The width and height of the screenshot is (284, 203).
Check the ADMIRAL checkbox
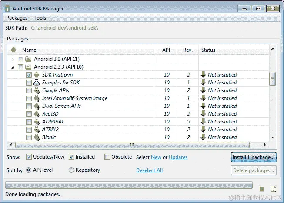tap(29, 122)
